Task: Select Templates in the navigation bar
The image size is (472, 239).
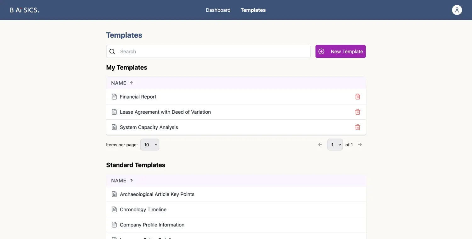Action: coord(253,10)
